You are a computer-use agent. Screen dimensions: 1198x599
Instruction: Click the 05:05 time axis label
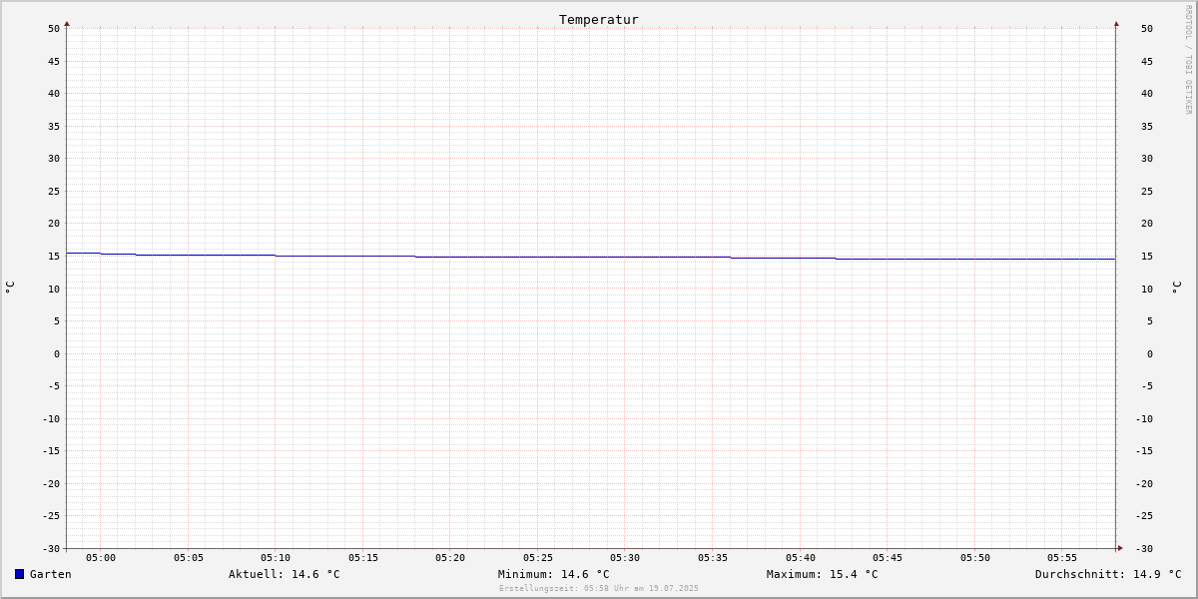[x=189, y=557]
